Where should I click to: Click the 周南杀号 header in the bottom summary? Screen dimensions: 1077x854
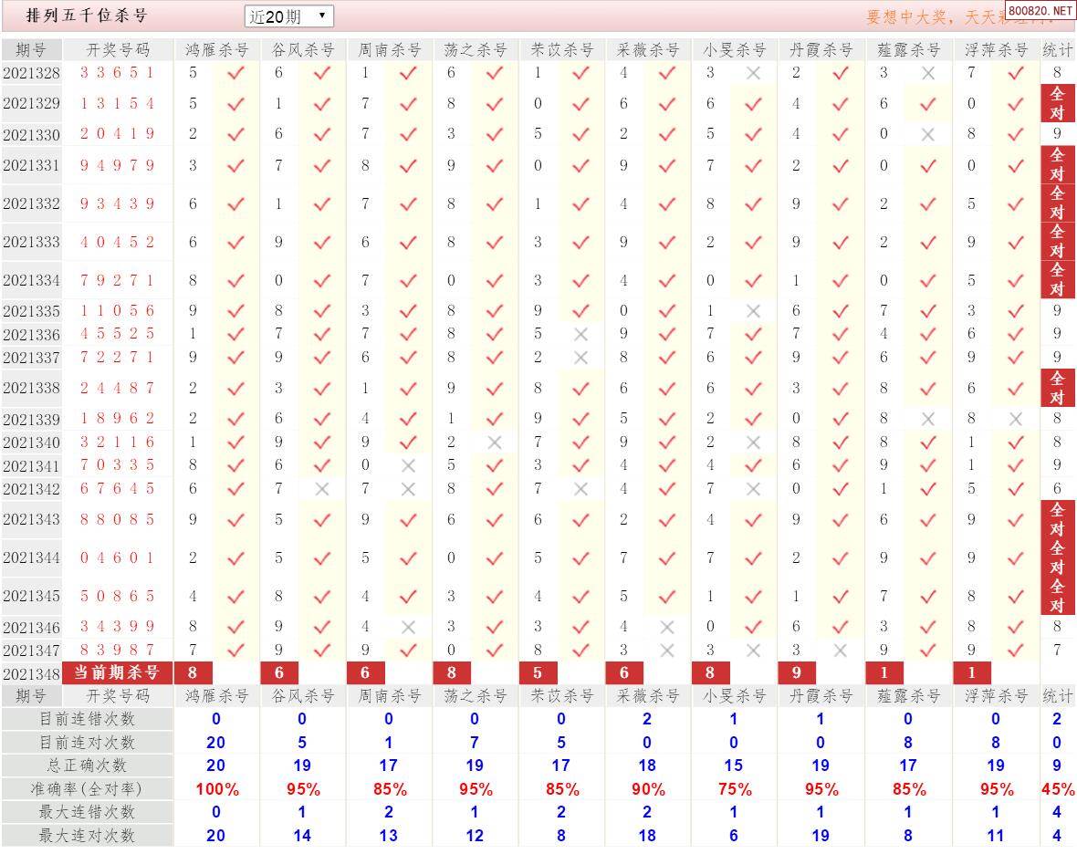click(389, 696)
